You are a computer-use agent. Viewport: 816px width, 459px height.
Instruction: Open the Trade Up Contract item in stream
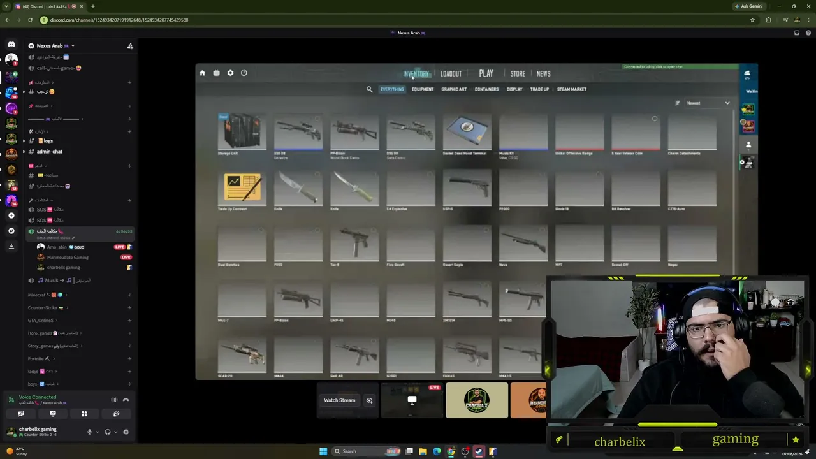coord(242,191)
